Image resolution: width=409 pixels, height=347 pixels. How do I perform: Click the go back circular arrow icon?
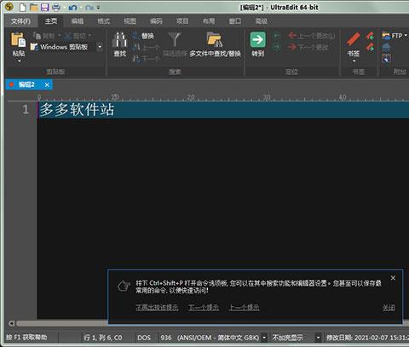[277, 36]
